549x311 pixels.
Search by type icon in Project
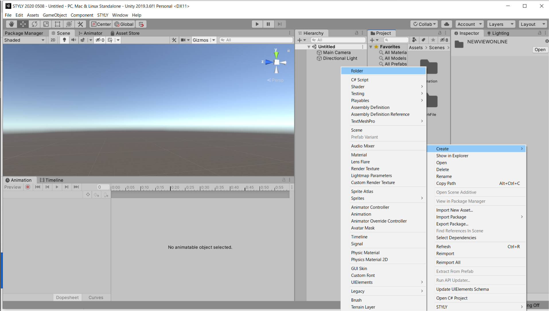[x=414, y=40]
